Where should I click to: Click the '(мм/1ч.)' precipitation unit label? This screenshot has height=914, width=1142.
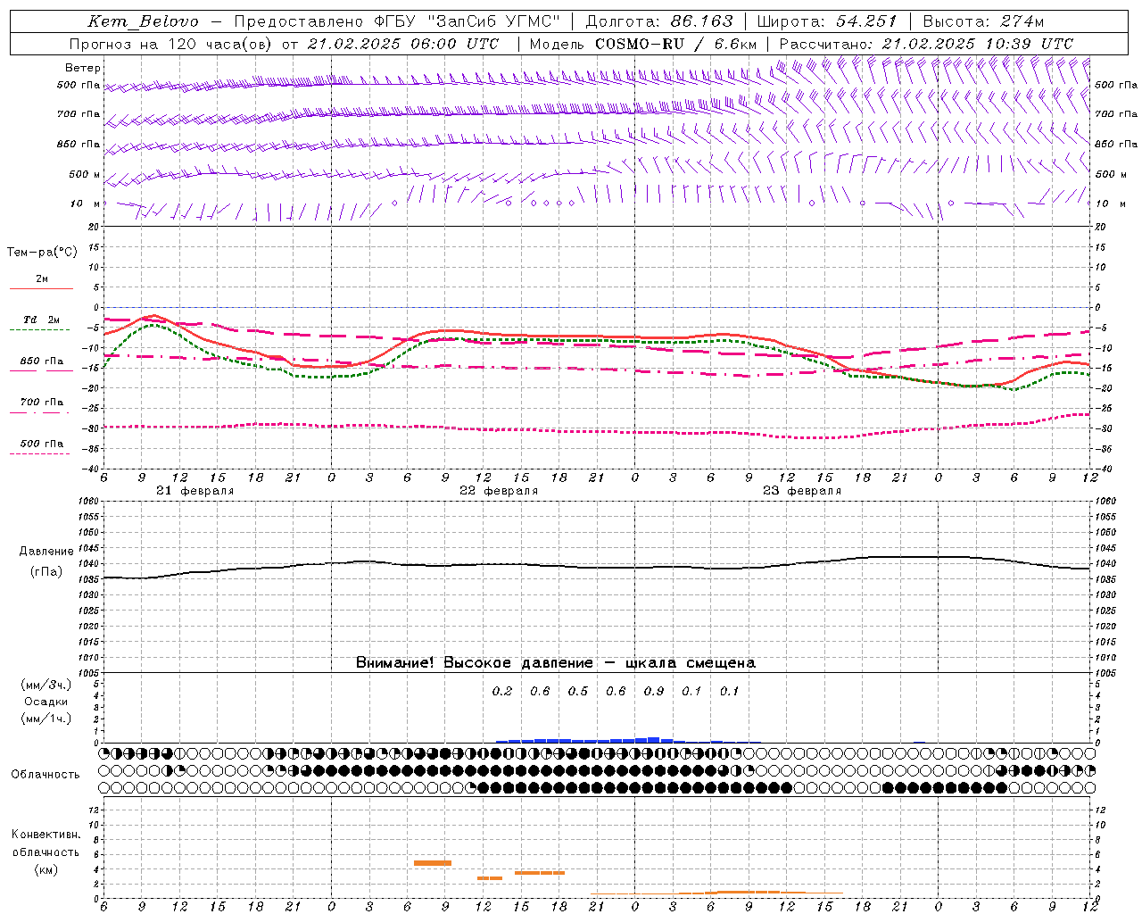point(46,719)
